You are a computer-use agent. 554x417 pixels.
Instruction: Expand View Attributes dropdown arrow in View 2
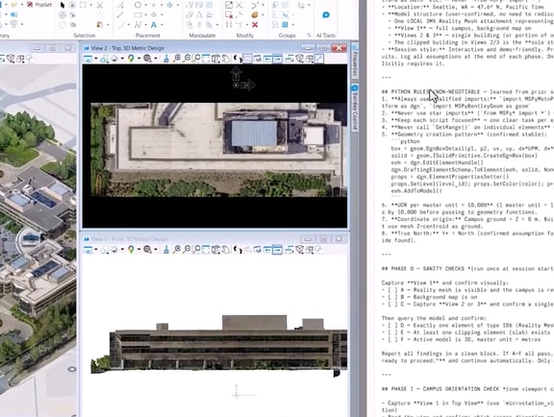pos(96,59)
